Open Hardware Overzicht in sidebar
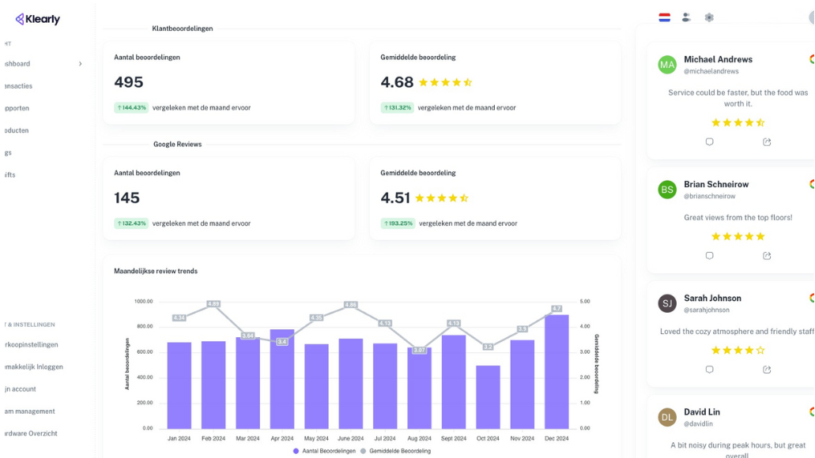The width and height of the screenshot is (815, 458). pyautogui.click(x=30, y=434)
